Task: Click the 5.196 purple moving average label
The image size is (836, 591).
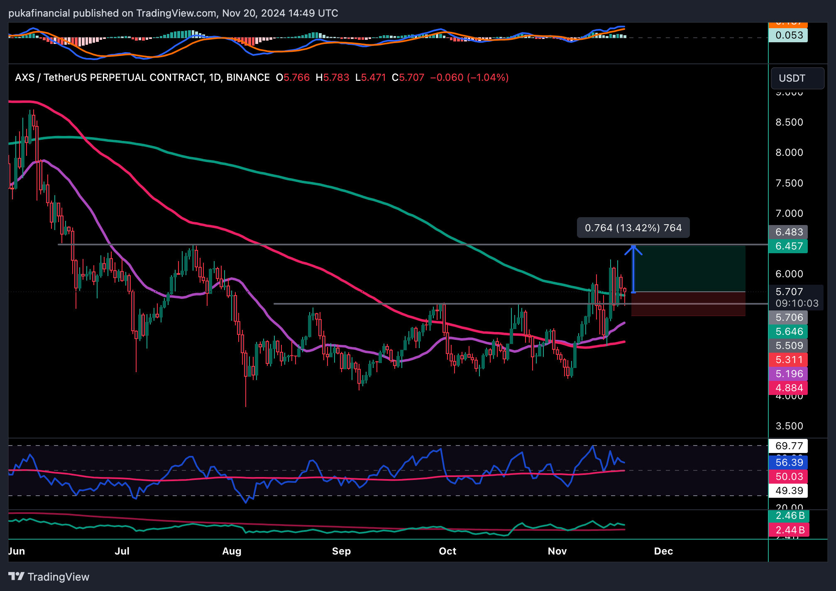Action: (788, 374)
